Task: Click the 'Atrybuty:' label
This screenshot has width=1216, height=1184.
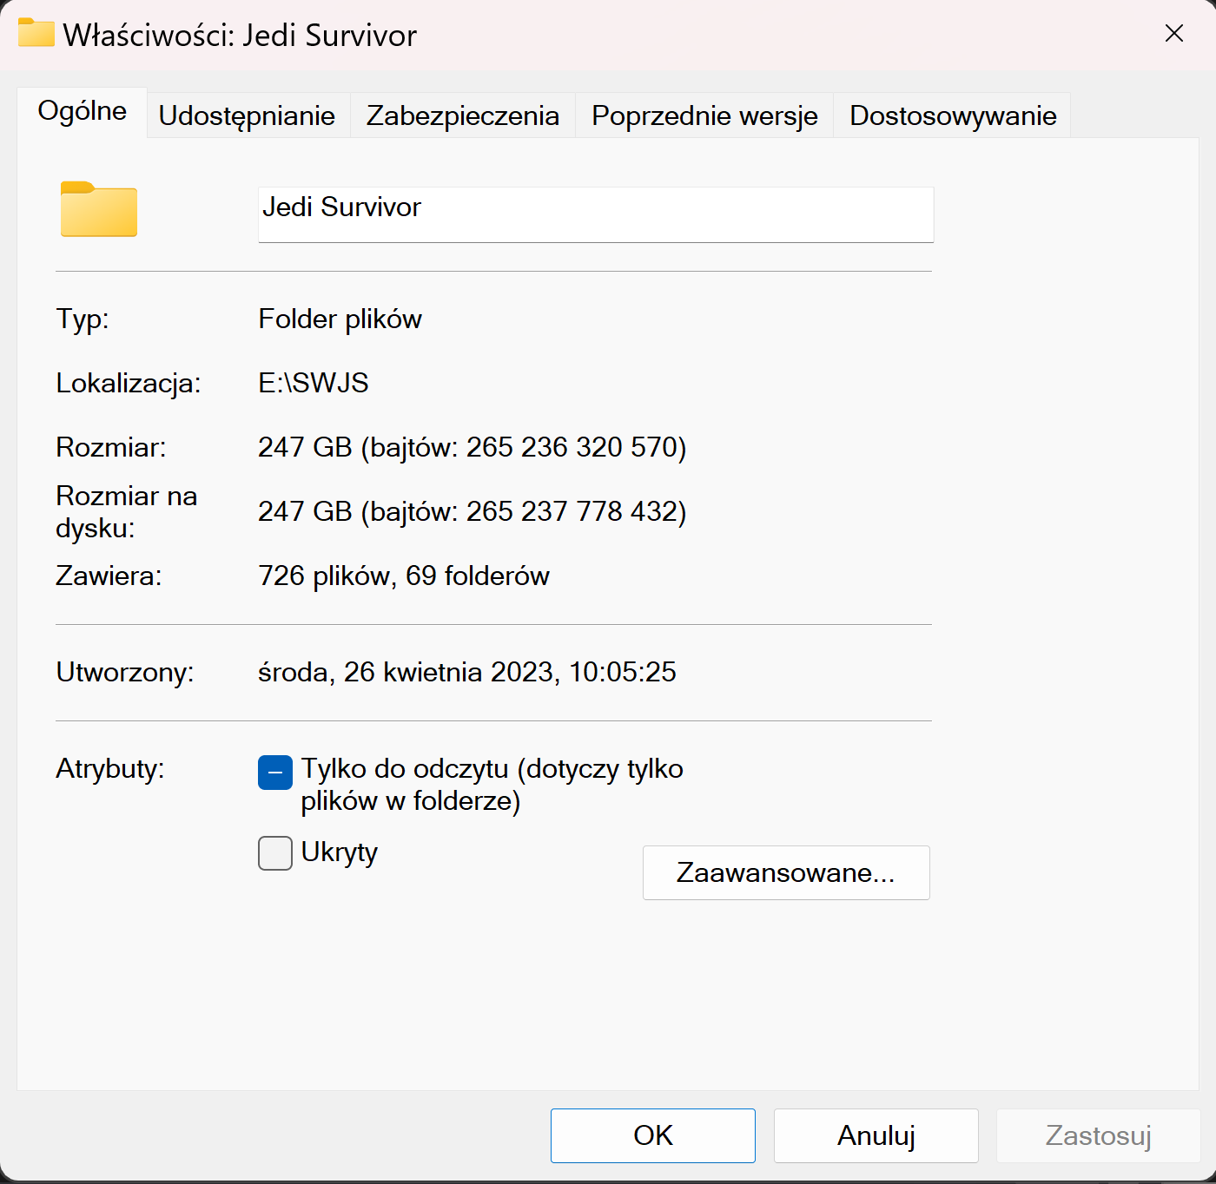Action: click(x=110, y=769)
